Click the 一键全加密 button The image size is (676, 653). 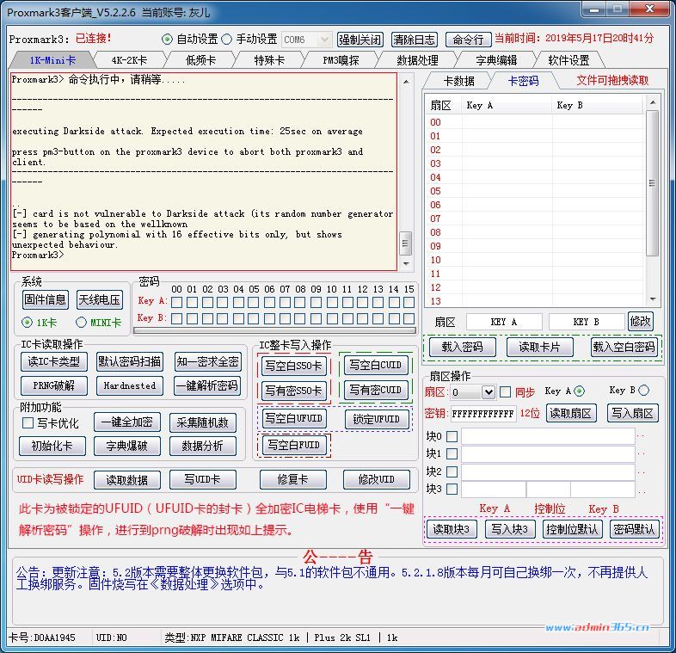pos(127,422)
